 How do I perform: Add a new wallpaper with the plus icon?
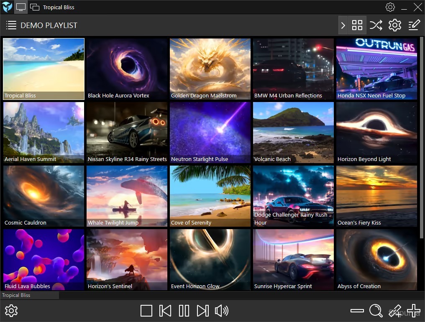coord(413,311)
